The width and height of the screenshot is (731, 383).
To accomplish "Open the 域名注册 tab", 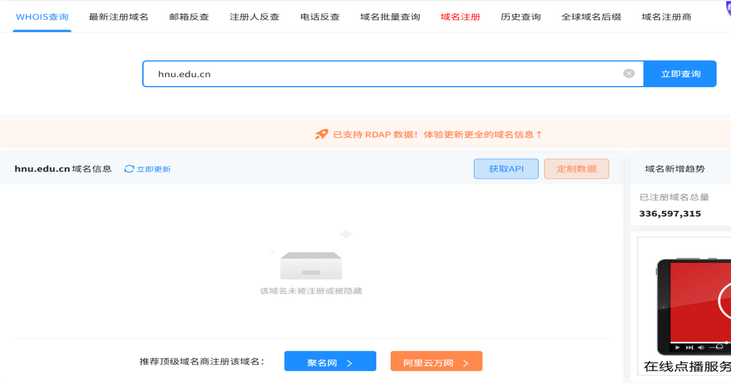I will (x=460, y=17).
